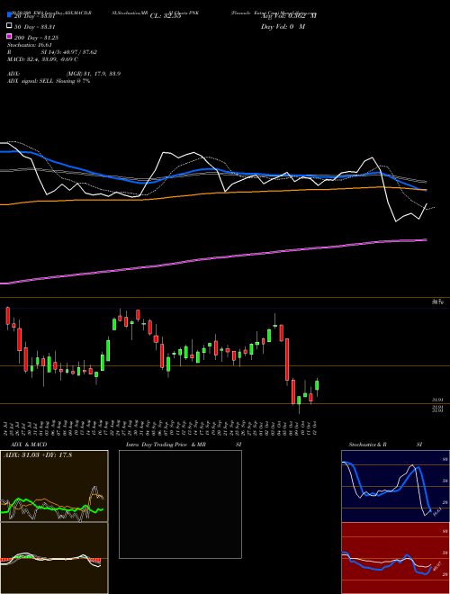
Task: Open the blue Stochastics chart panel
Action: 395,486
